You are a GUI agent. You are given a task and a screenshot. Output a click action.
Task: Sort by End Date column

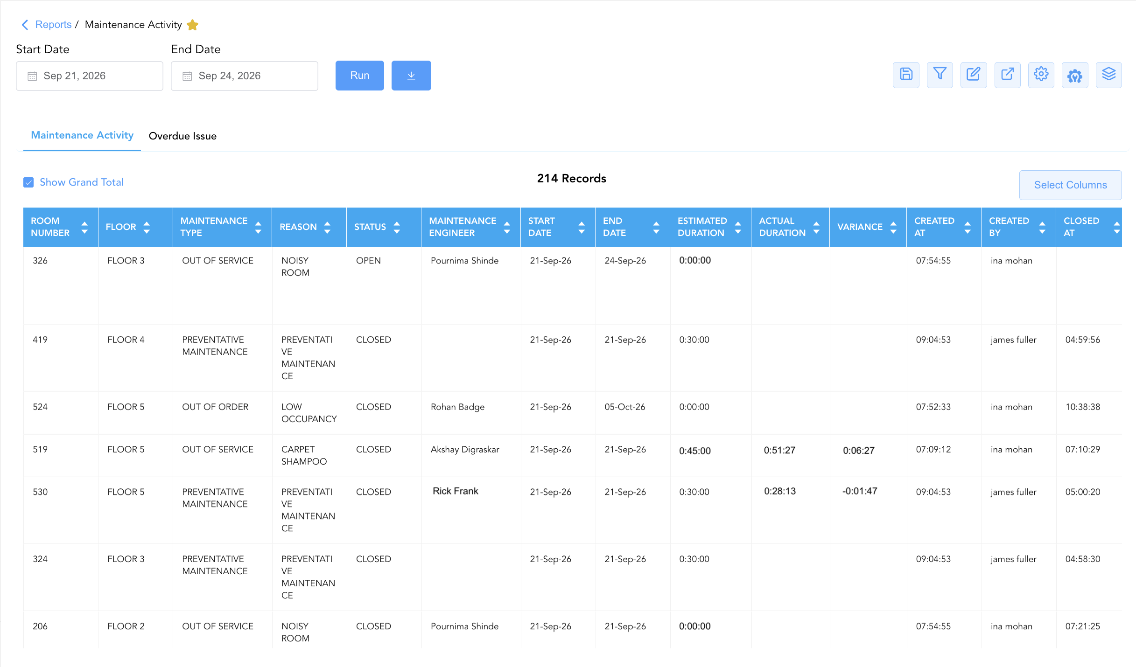[656, 227]
